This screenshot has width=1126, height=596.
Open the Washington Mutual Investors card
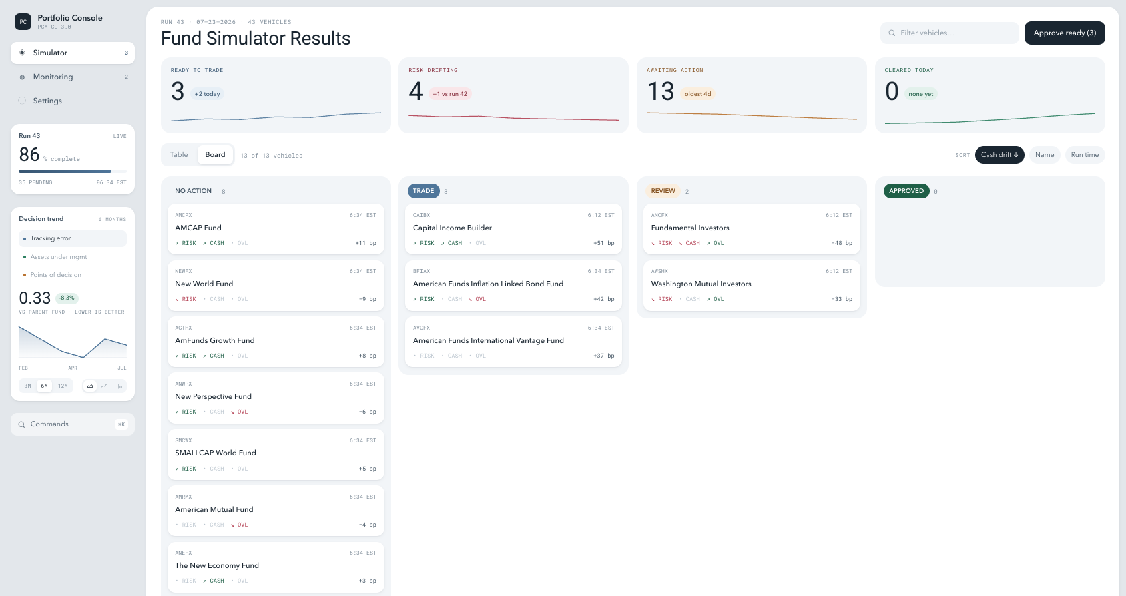[752, 285]
